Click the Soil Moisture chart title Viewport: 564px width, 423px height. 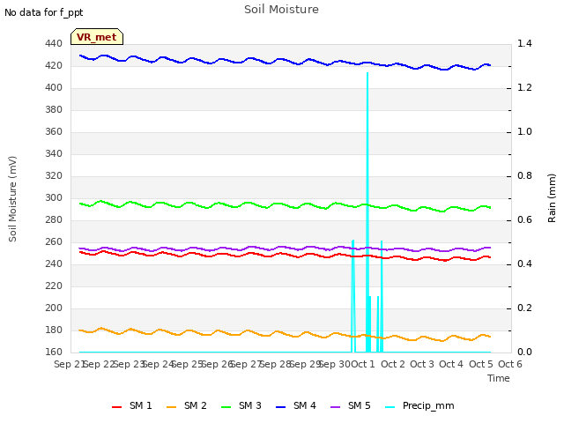click(x=281, y=10)
